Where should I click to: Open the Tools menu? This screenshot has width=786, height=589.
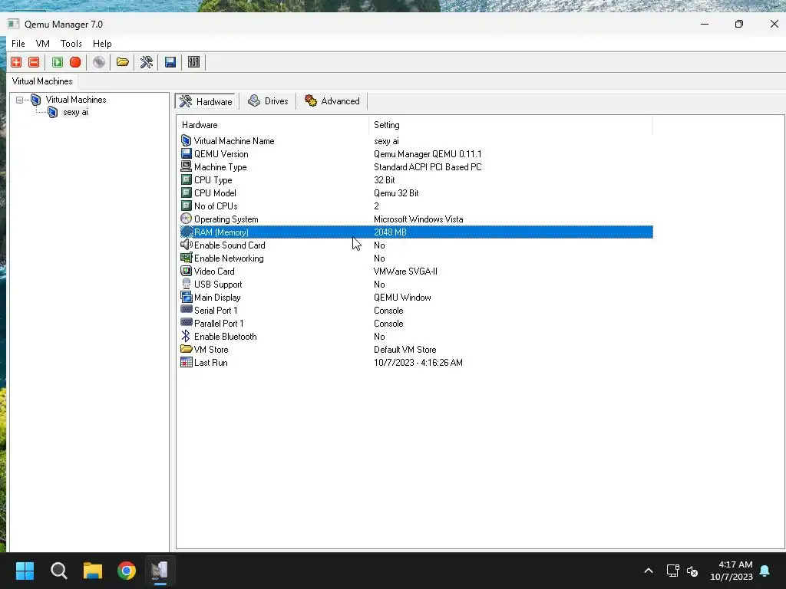71,44
